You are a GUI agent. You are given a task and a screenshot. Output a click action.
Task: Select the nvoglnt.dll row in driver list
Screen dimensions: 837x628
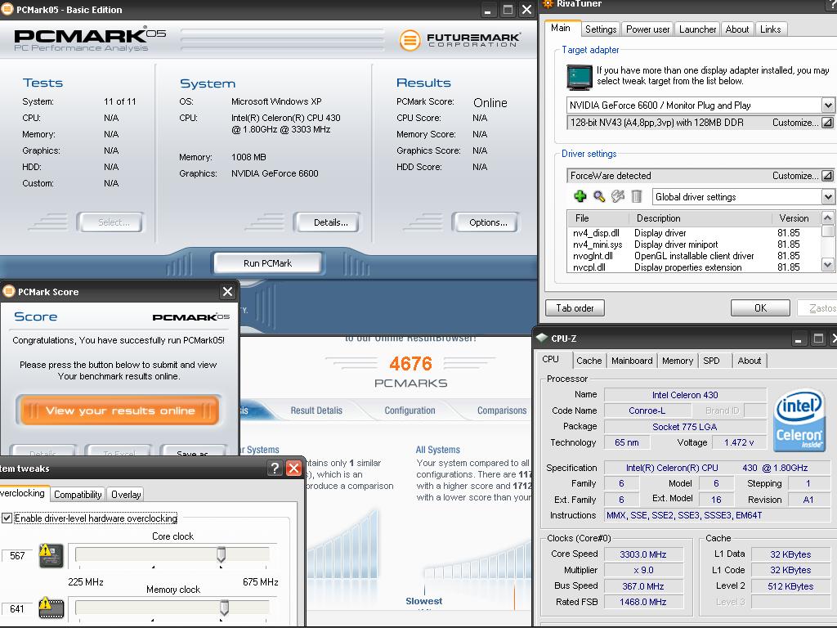(693, 256)
